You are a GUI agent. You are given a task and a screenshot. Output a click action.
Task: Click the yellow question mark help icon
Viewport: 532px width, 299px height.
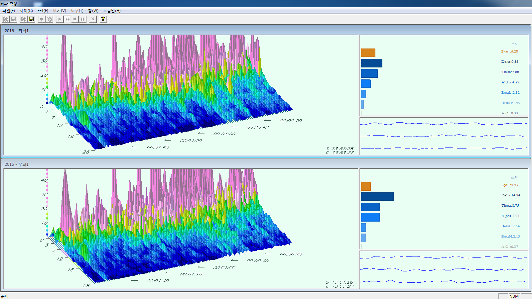103,19
